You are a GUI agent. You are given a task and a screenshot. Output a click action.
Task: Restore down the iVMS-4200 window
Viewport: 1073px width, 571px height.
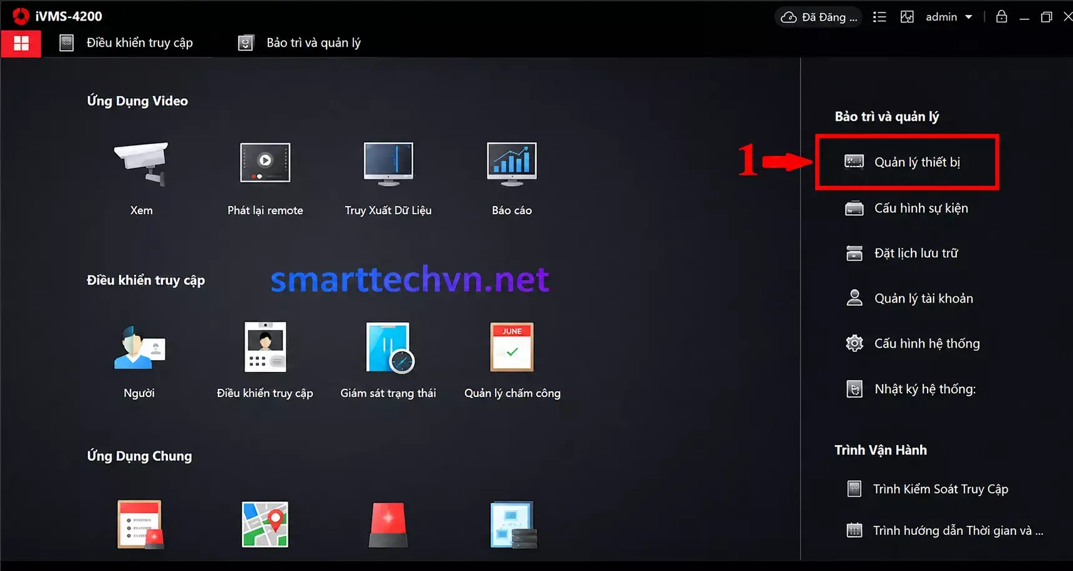[1047, 17]
